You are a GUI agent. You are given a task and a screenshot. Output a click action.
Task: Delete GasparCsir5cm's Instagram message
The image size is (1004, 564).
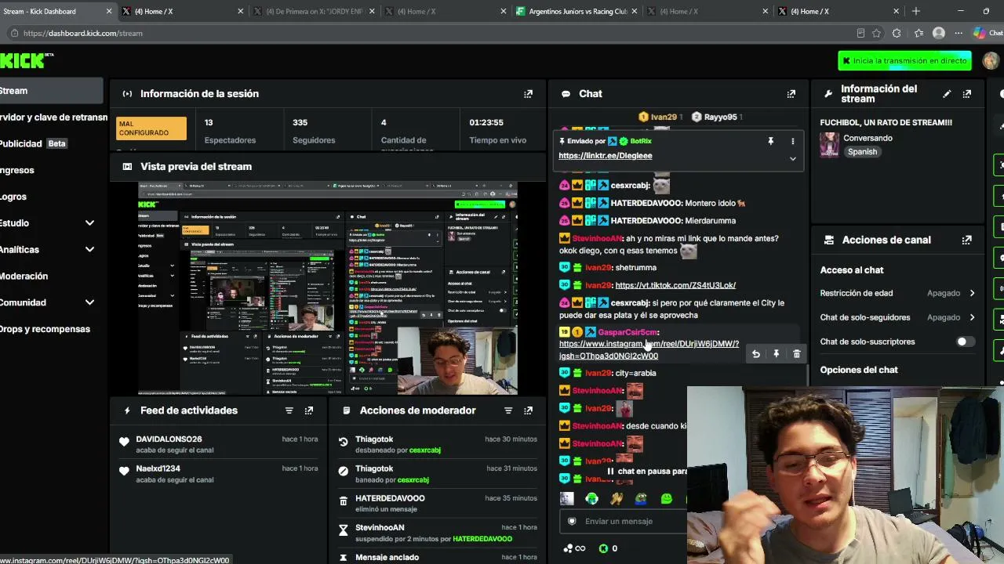[x=796, y=354]
